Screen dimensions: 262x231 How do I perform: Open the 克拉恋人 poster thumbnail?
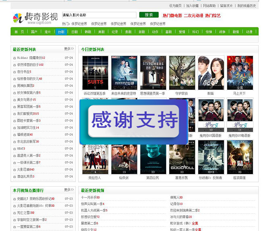pyautogui.click(x=95, y=159)
